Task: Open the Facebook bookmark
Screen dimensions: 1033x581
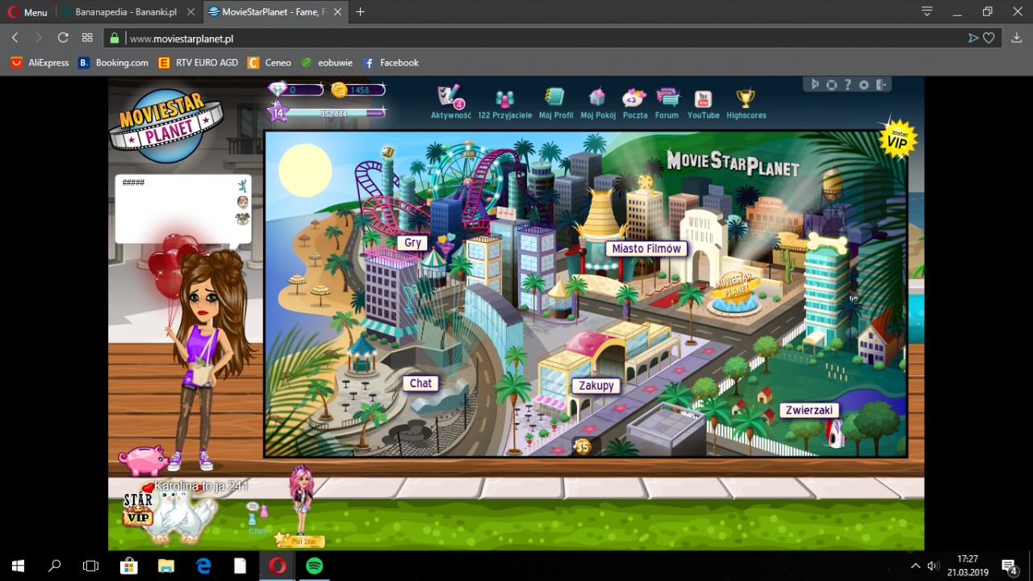Action: pos(391,62)
